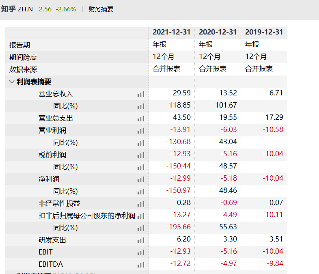Select 营业利润 value -10.58

coord(273,129)
